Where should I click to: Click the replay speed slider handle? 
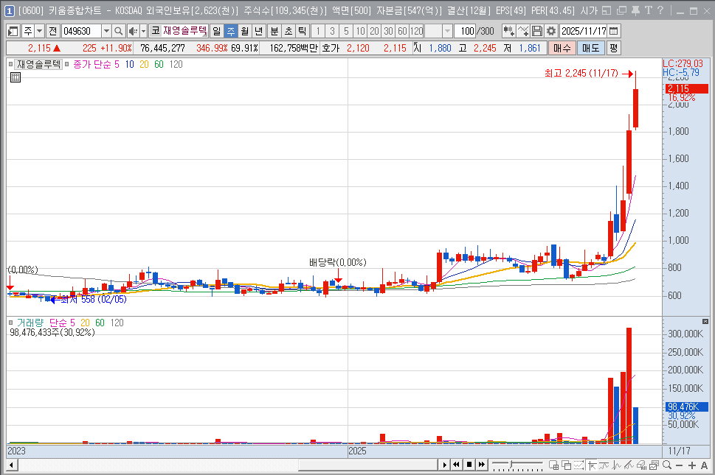(x=511, y=465)
